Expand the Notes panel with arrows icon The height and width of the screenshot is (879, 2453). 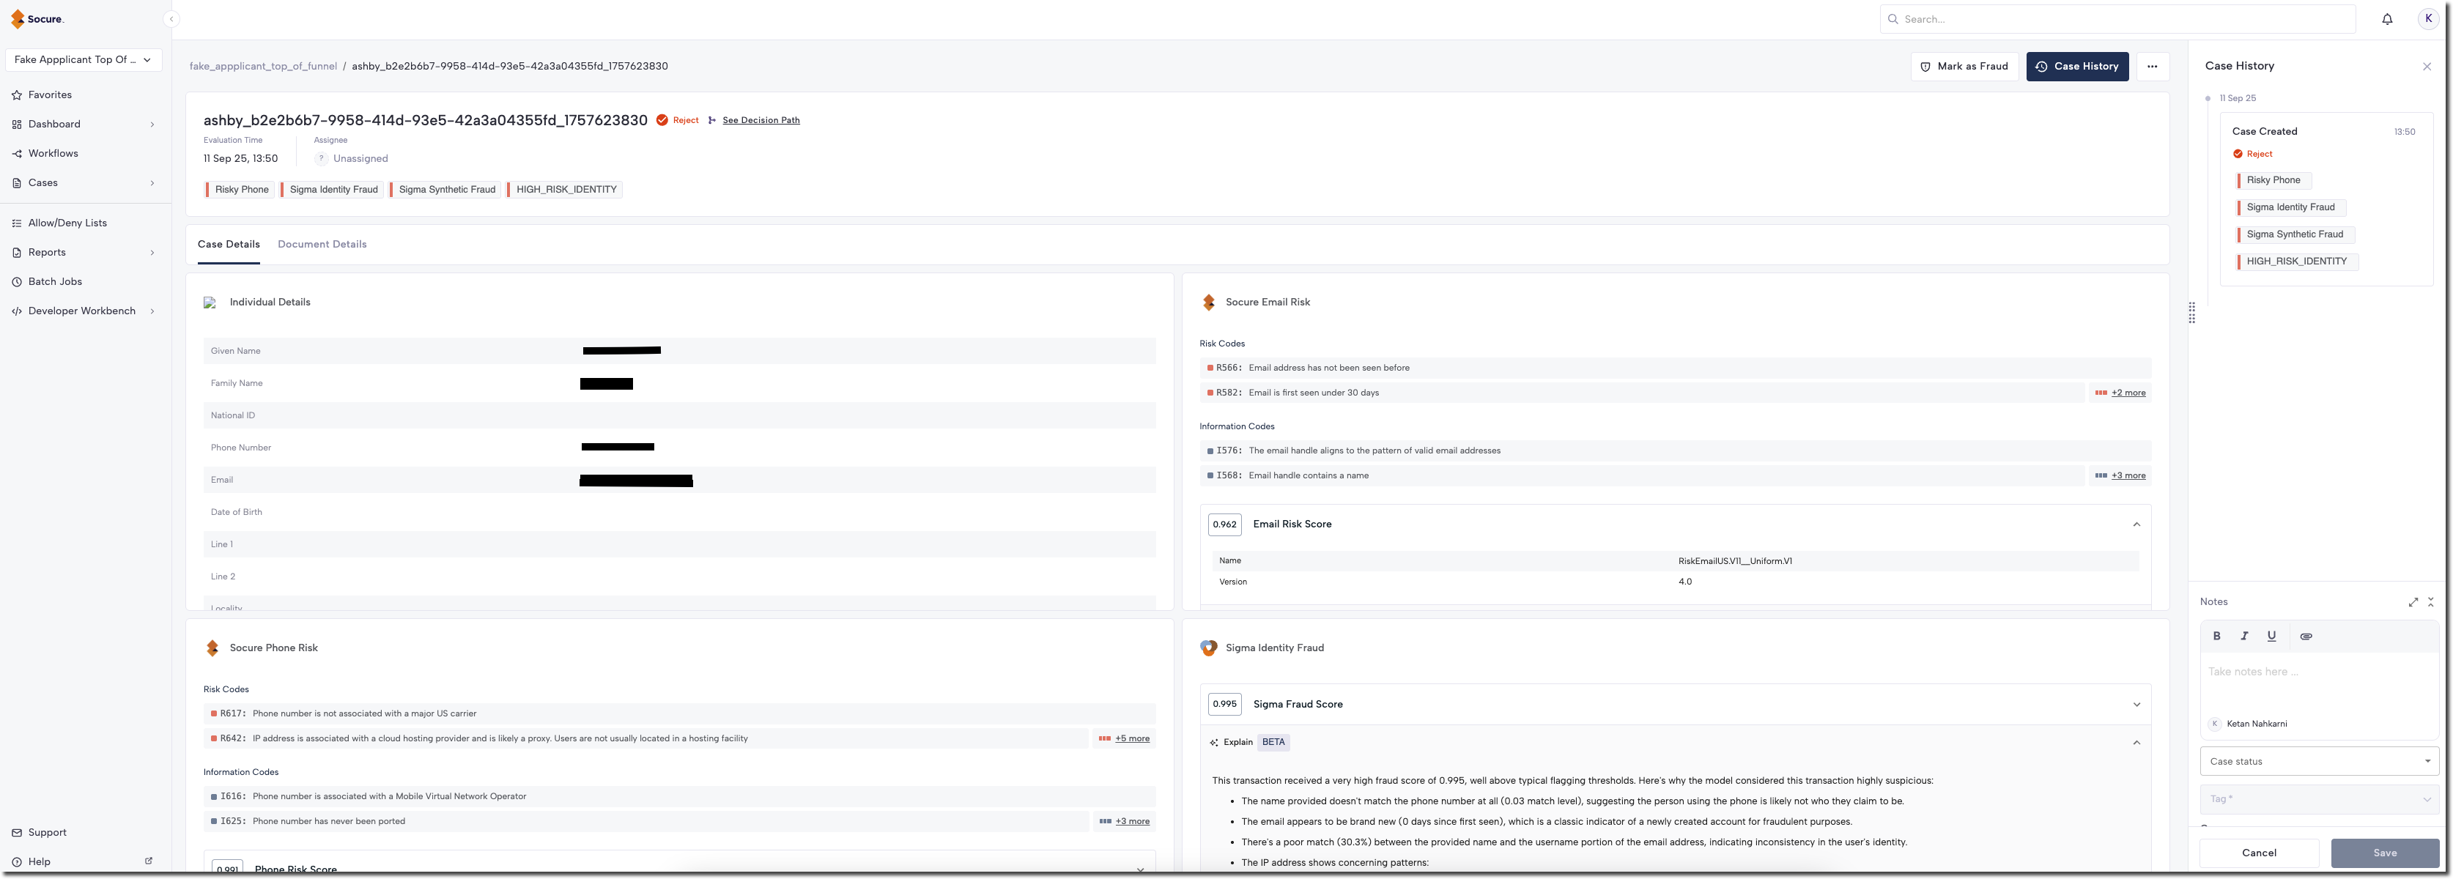[2413, 602]
